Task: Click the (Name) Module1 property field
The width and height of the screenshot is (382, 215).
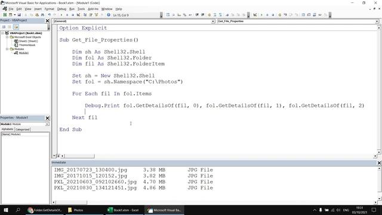Action: (25, 134)
